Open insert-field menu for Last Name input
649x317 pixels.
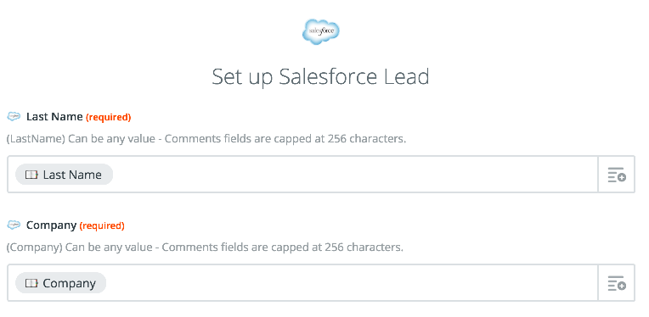(617, 175)
